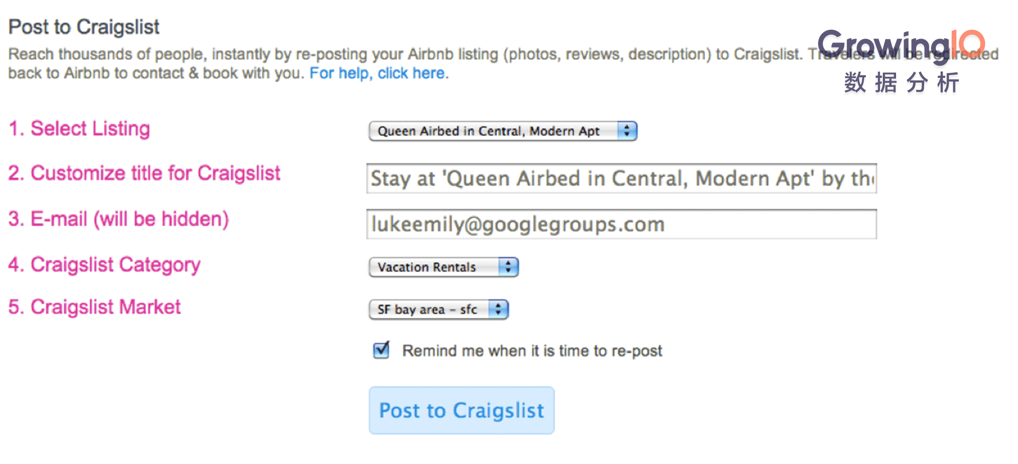This screenshot has height=464, width=1018.
Task: Expand the SF bay area market dropdown
Action: pos(438,309)
